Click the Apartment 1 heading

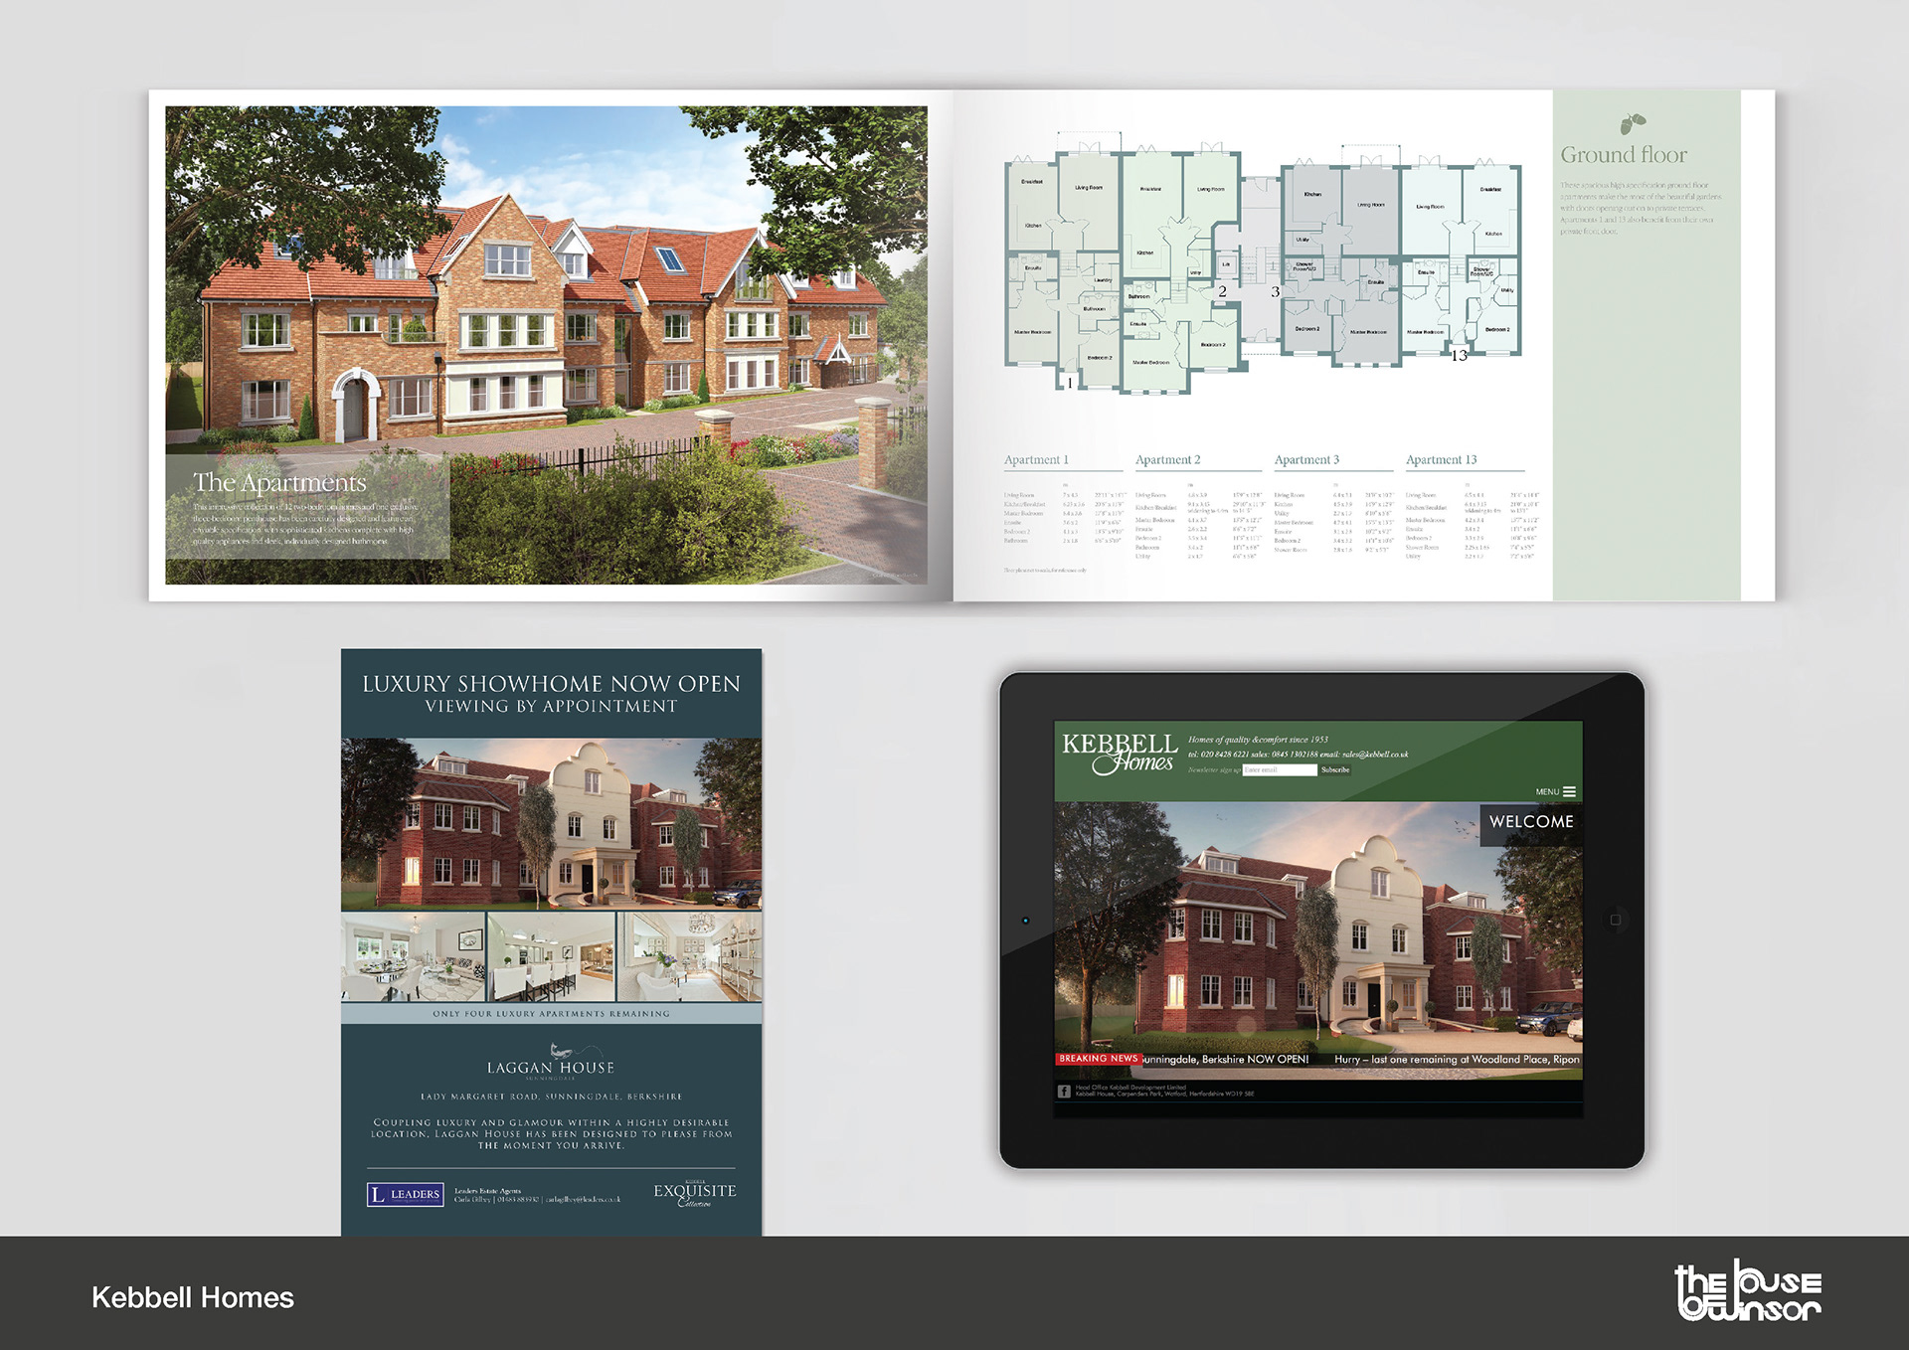tap(1036, 460)
